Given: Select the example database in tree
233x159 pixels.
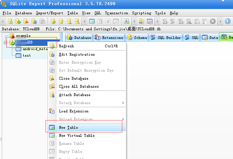Looking at the screenshot, I should pyautogui.click(x=23, y=36).
